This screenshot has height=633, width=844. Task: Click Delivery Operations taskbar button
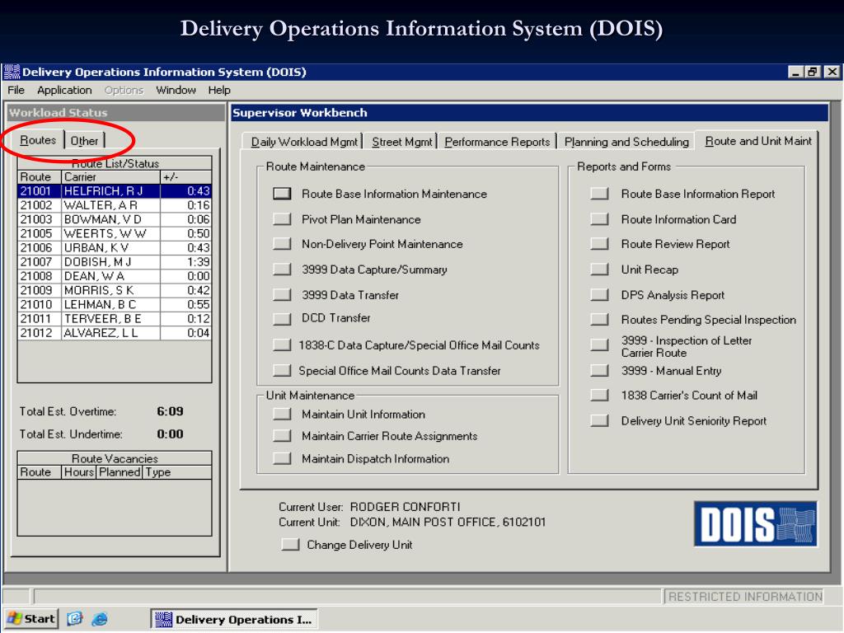(234, 620)
